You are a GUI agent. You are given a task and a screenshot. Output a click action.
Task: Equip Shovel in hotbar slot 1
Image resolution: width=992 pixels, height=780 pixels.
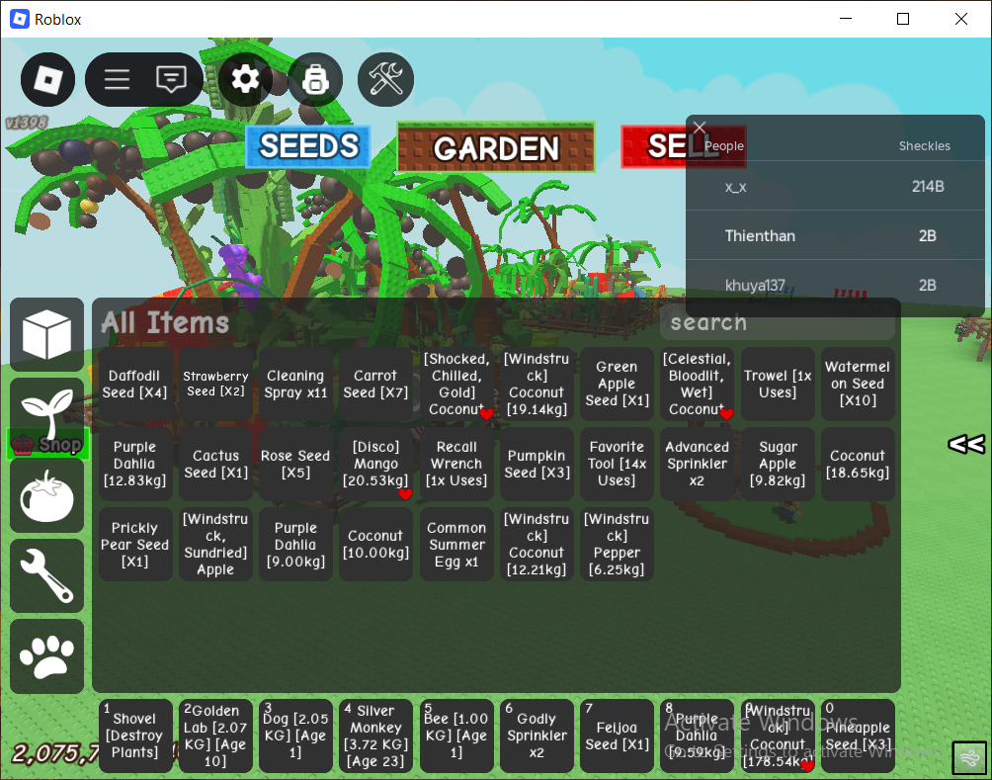tap(135, 736)
